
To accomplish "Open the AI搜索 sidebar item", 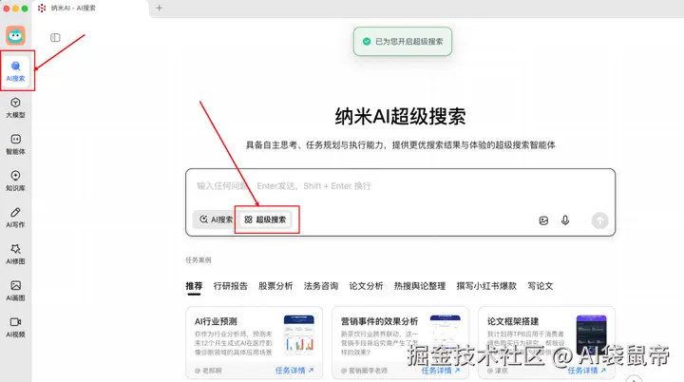I will 16,71.
